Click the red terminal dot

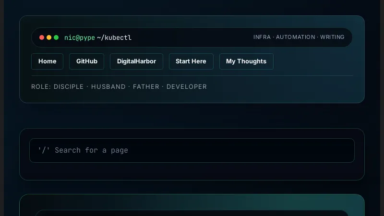42,37
